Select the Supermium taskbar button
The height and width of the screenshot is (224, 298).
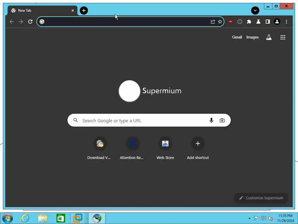coord(97,218)
